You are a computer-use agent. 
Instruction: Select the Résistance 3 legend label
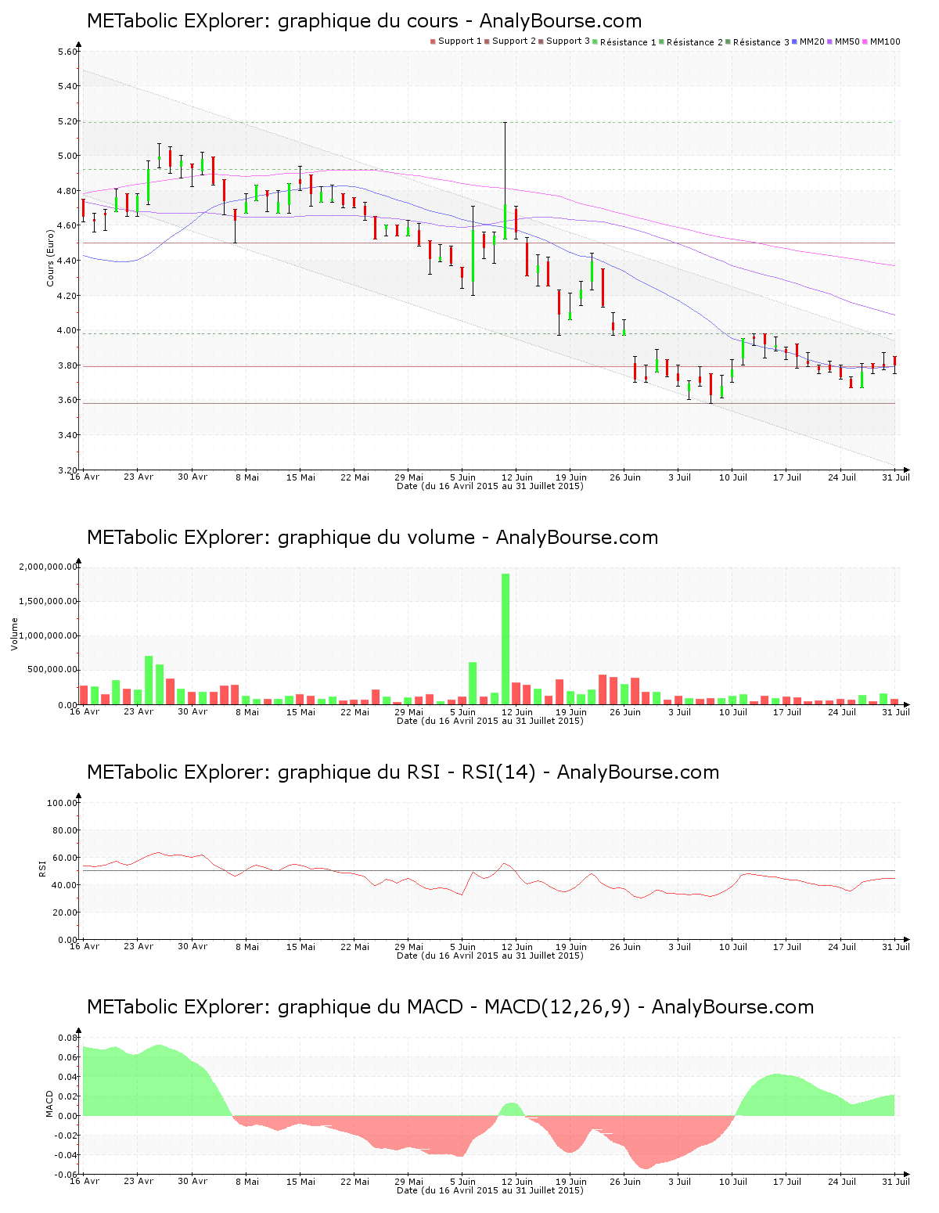[x=761, y=42]
